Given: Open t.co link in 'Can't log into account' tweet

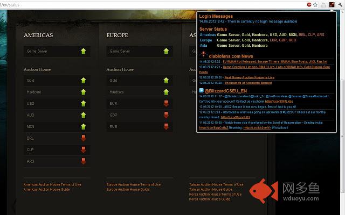Looking at the screenshot, I should 279,102.
